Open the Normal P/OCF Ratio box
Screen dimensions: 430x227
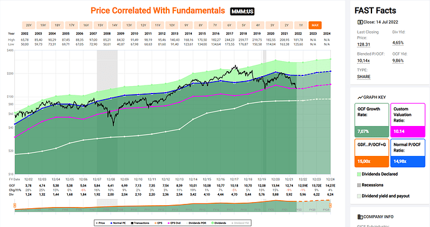tap(408, 153)
